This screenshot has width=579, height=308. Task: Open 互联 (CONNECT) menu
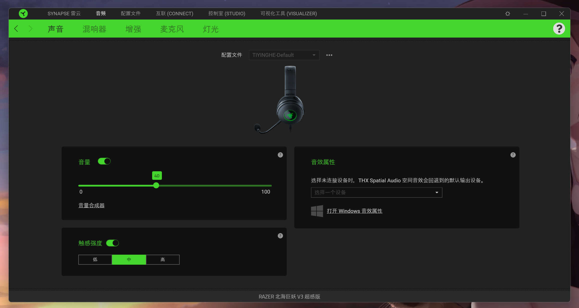point(174,14)
